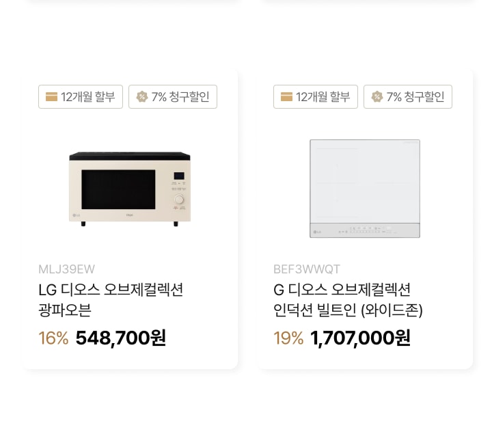Select the 7% 청구할인 badge above the microwave oven
The width and height of the screenshot is (492, 421).
pyautogui.click(x=173, y=96)
